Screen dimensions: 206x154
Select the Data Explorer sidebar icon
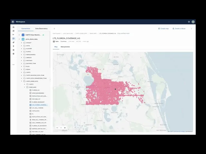14,38
